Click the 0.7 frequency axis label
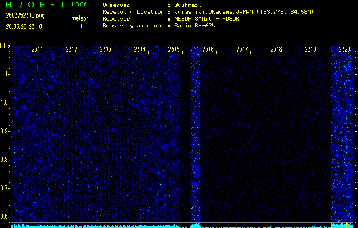Image resolution: width=358 pixels, height=228 pixels. click(5, 188)
